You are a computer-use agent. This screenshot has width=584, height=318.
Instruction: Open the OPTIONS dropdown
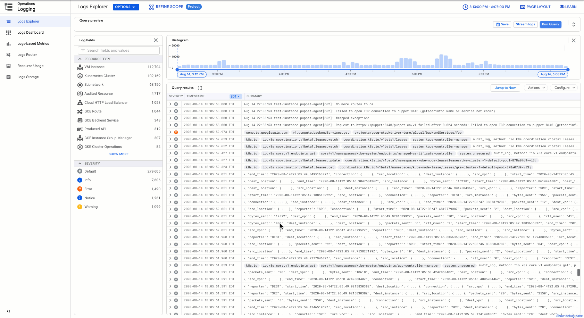click(x=126, y=7)
